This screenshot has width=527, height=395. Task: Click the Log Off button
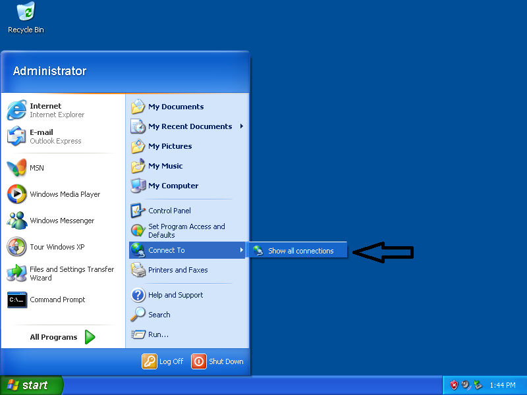[x=163, y=361]
